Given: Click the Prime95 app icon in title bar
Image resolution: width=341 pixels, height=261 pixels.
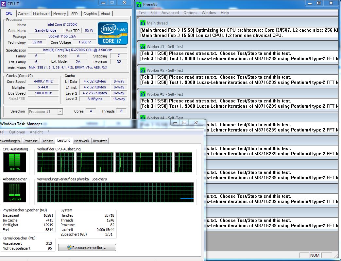Looking at the screenshot, I should coord(139,4).
